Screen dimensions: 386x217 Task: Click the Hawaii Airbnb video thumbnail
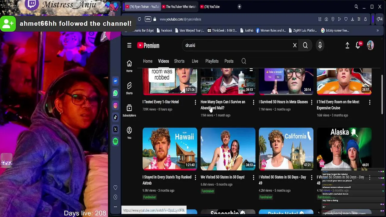[x=170, y=149]
